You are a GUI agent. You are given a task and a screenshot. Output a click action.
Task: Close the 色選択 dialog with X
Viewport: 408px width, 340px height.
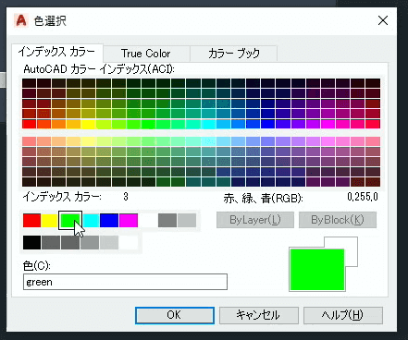click(x=383, y=20)
